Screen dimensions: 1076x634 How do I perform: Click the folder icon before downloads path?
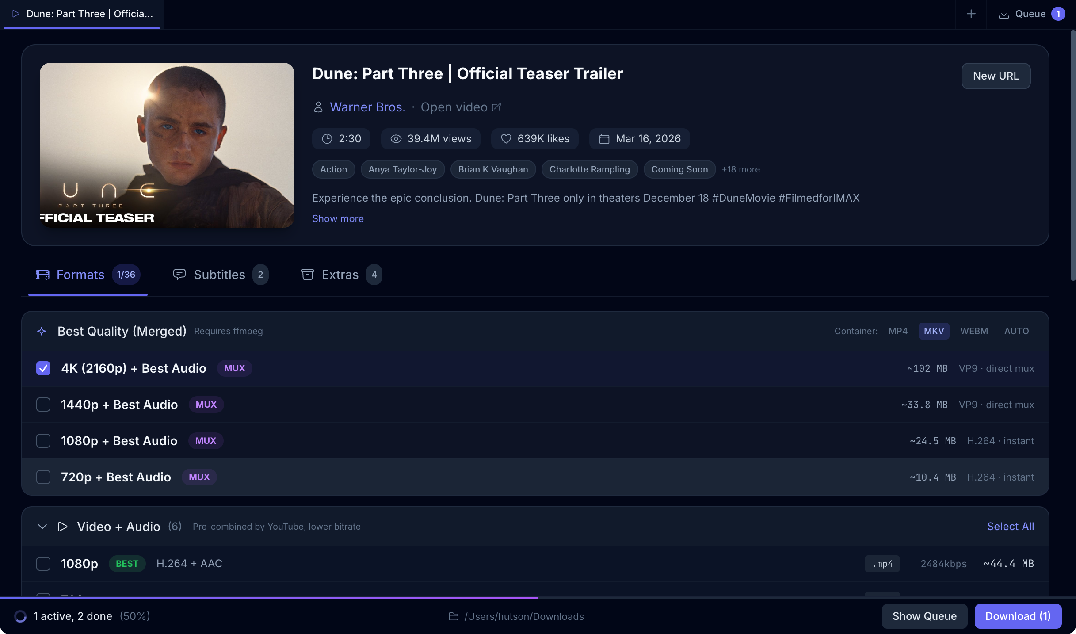(453, 616)
